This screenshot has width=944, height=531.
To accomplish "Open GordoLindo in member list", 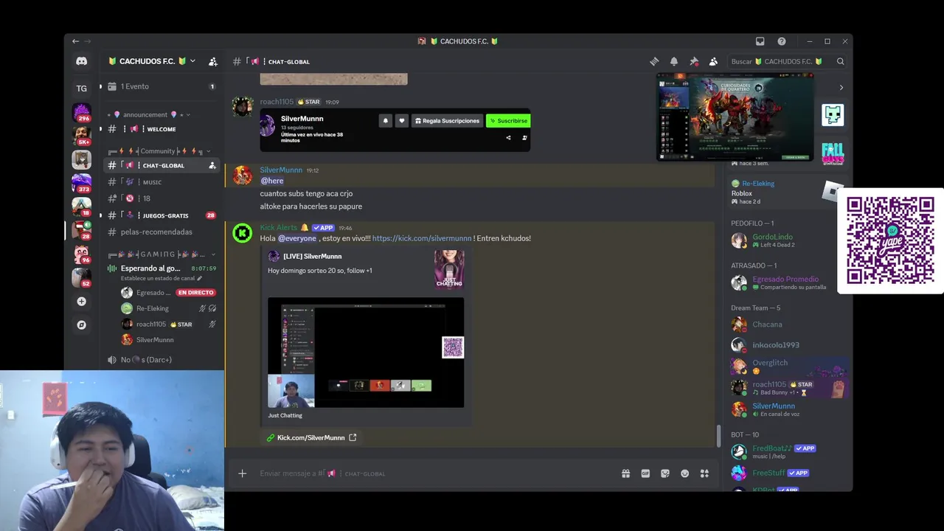I will click(787, 240).
